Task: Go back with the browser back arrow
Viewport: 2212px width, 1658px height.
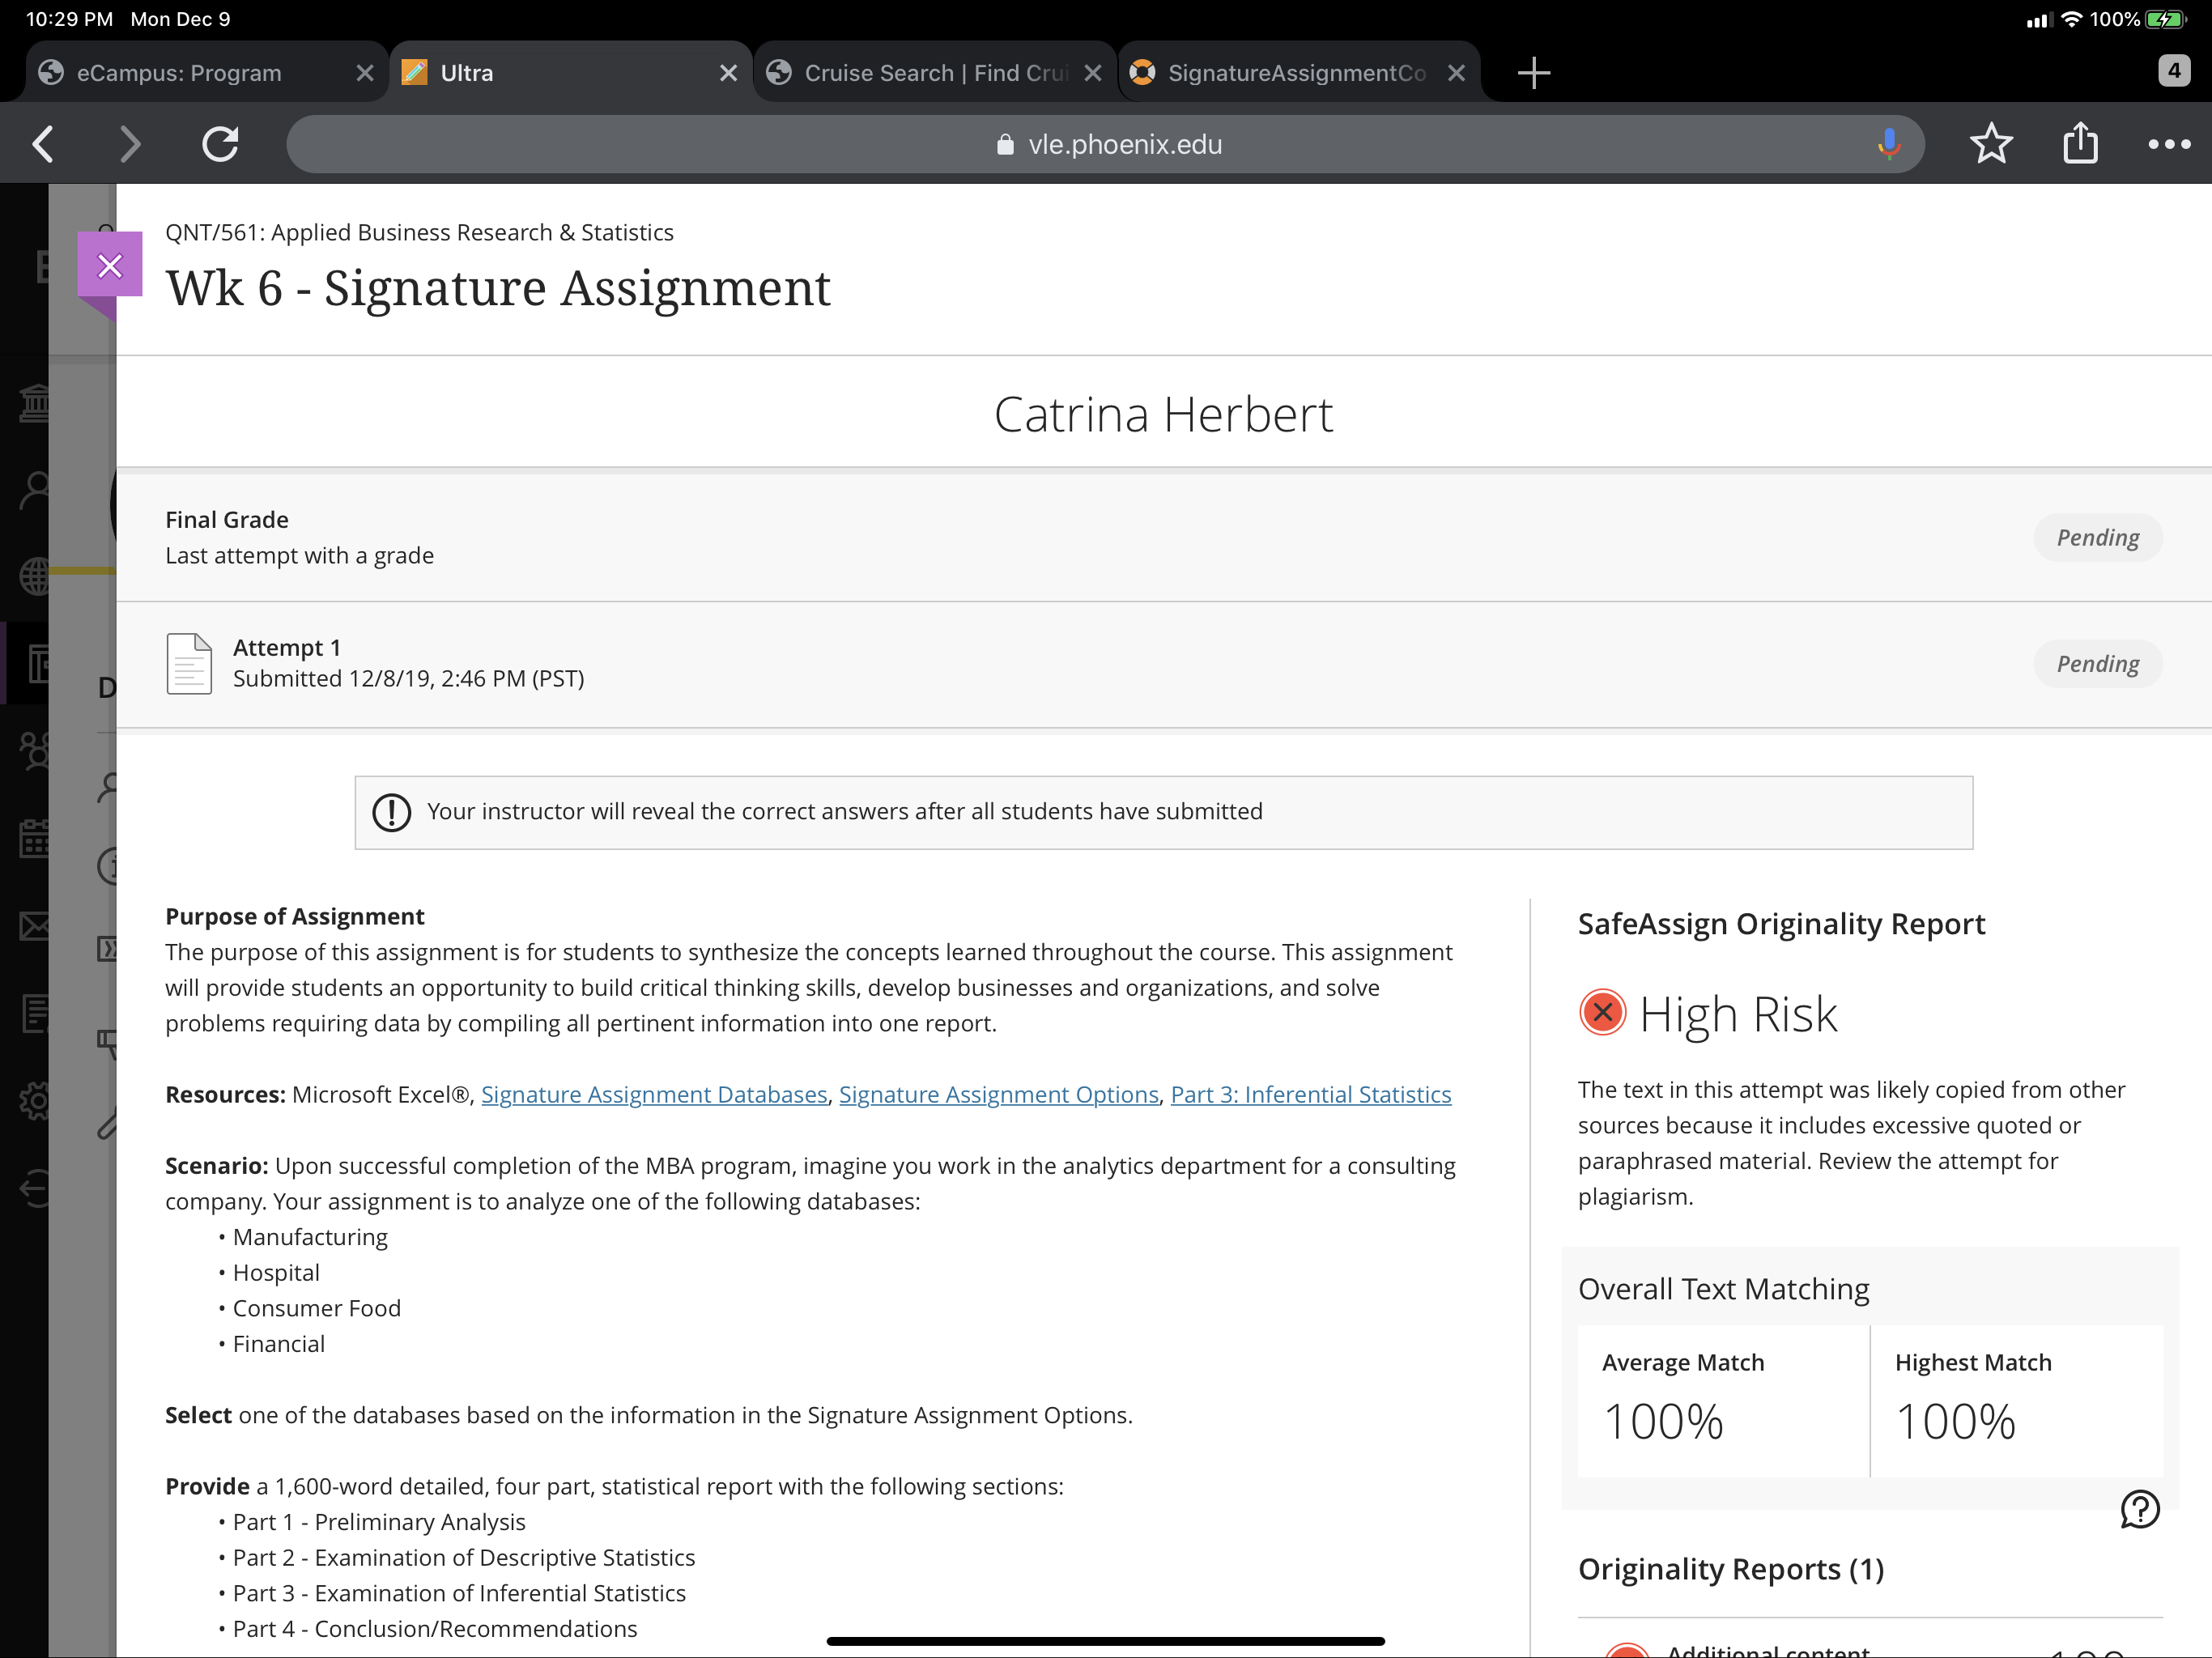Action: pos(43,144)
